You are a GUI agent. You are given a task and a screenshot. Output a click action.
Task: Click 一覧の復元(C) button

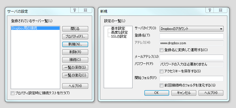[x=75, y=75]
